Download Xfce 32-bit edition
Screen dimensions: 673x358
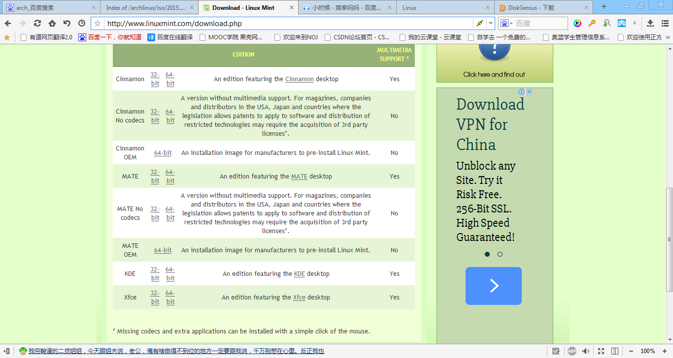155,298
